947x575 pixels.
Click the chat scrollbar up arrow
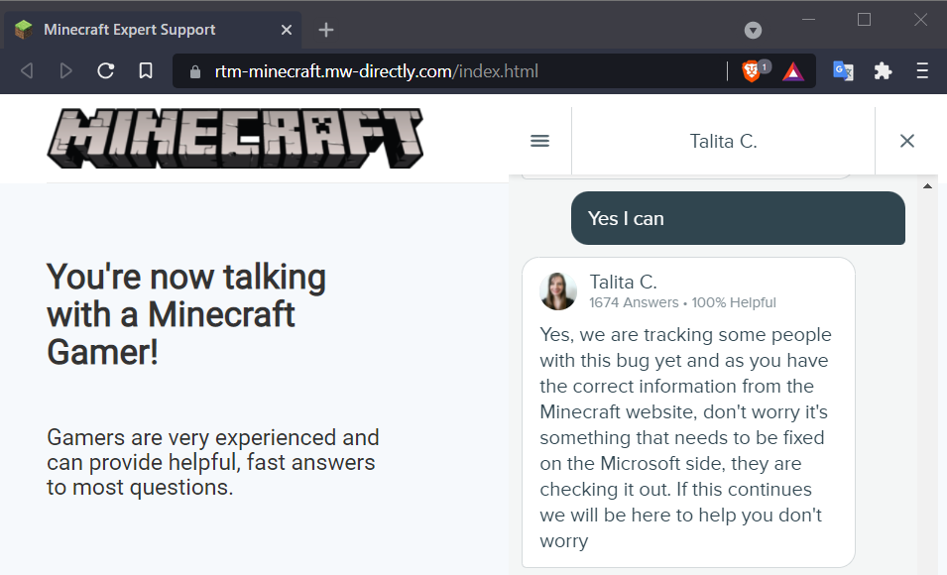click(927, 186)
